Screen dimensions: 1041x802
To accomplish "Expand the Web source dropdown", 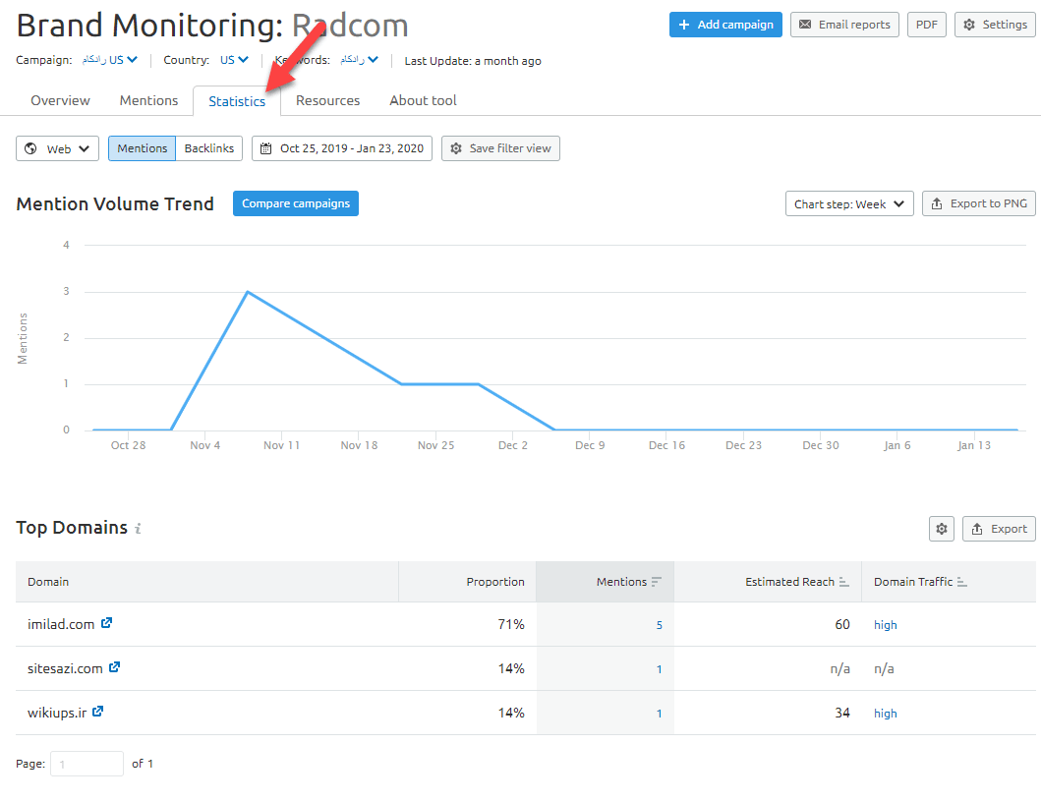I will pos(58,148).
